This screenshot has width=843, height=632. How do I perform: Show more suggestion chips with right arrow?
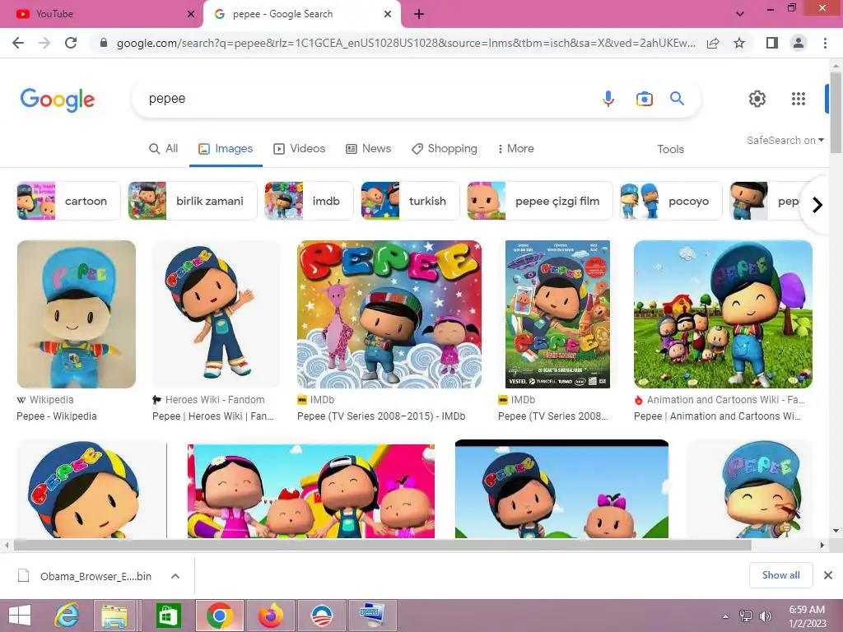tap(817, 205)
